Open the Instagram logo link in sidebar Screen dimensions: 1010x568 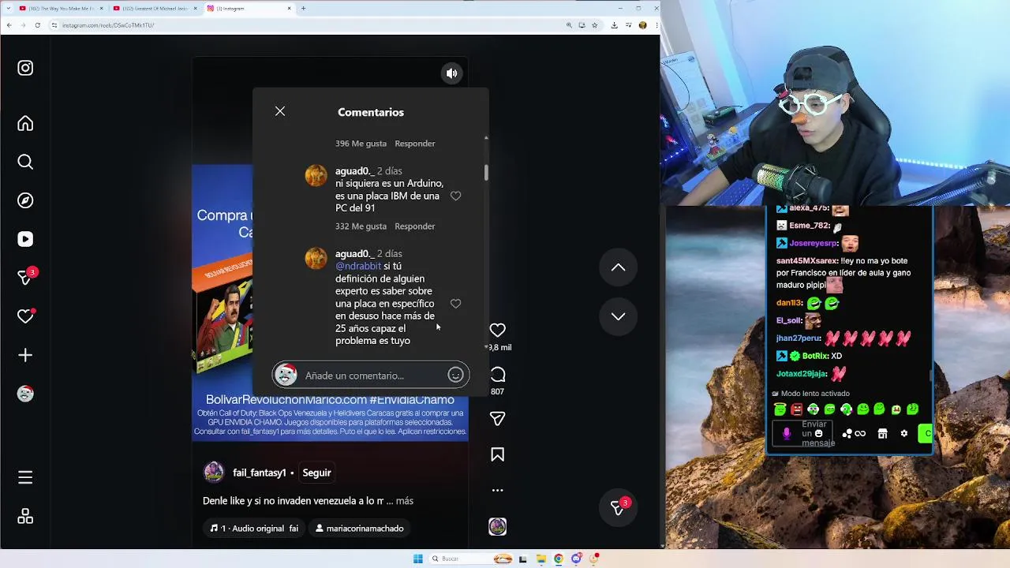[x=25, y=68]
